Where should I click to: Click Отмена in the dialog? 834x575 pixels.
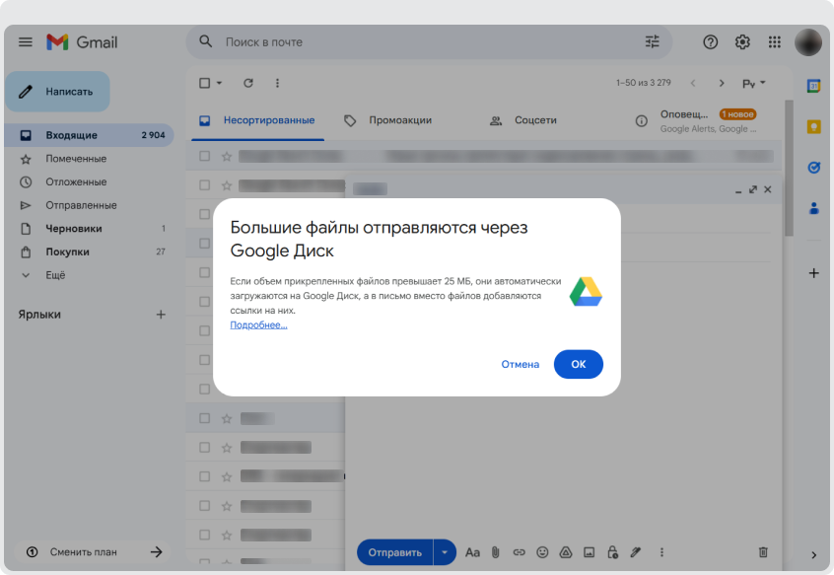tap(521, 364)
